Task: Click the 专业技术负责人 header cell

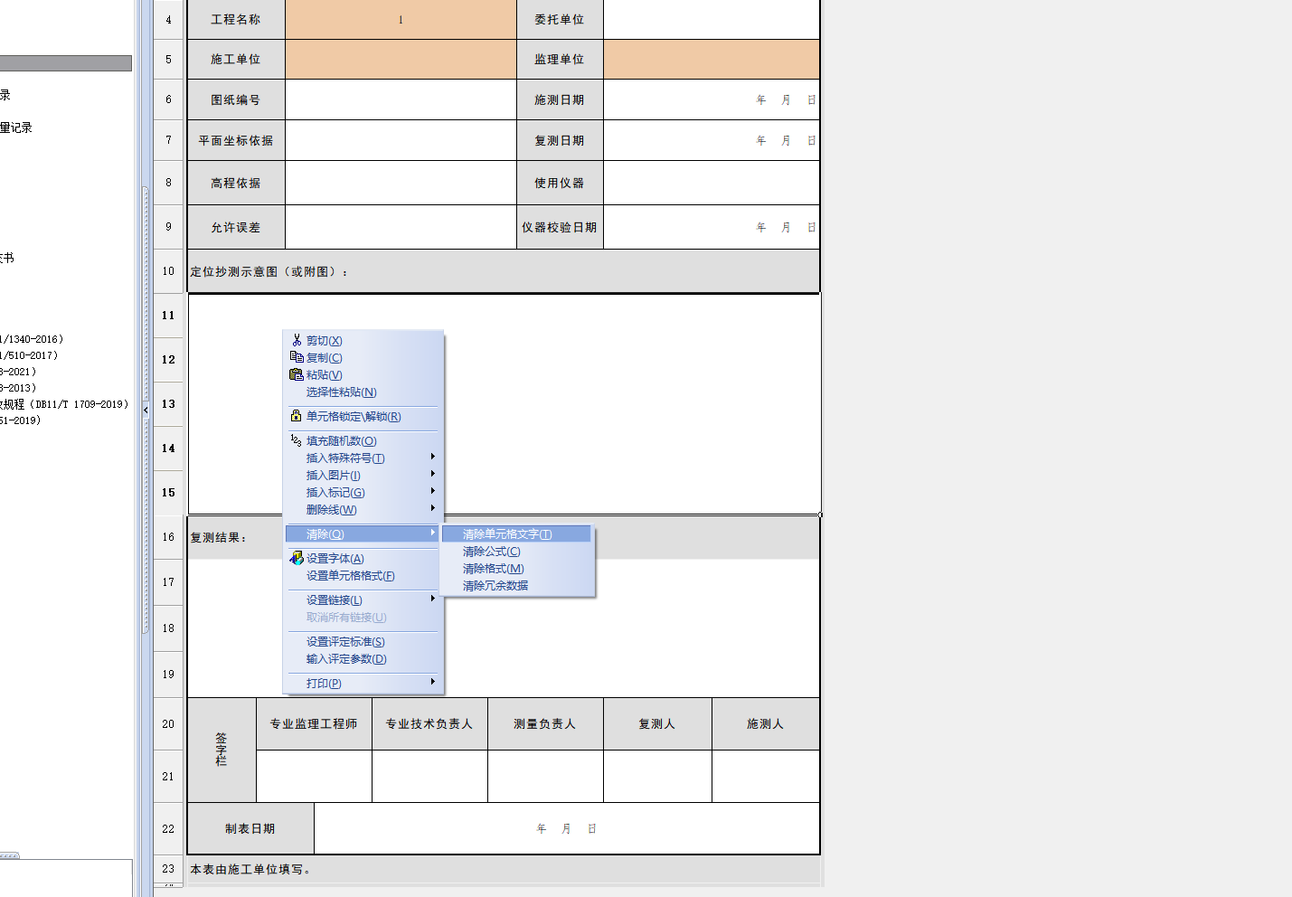Action: pos(429,723)
